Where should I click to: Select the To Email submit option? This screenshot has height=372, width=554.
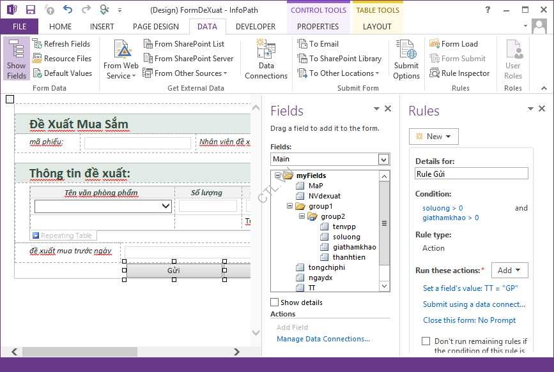318,44
